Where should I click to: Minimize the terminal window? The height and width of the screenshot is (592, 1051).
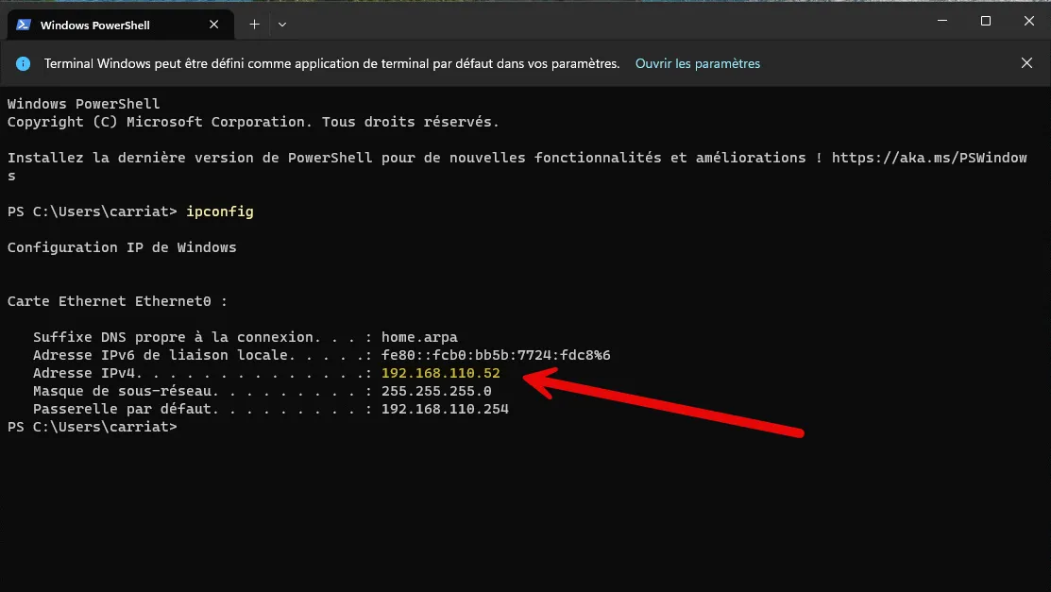(x=941, y=21)
